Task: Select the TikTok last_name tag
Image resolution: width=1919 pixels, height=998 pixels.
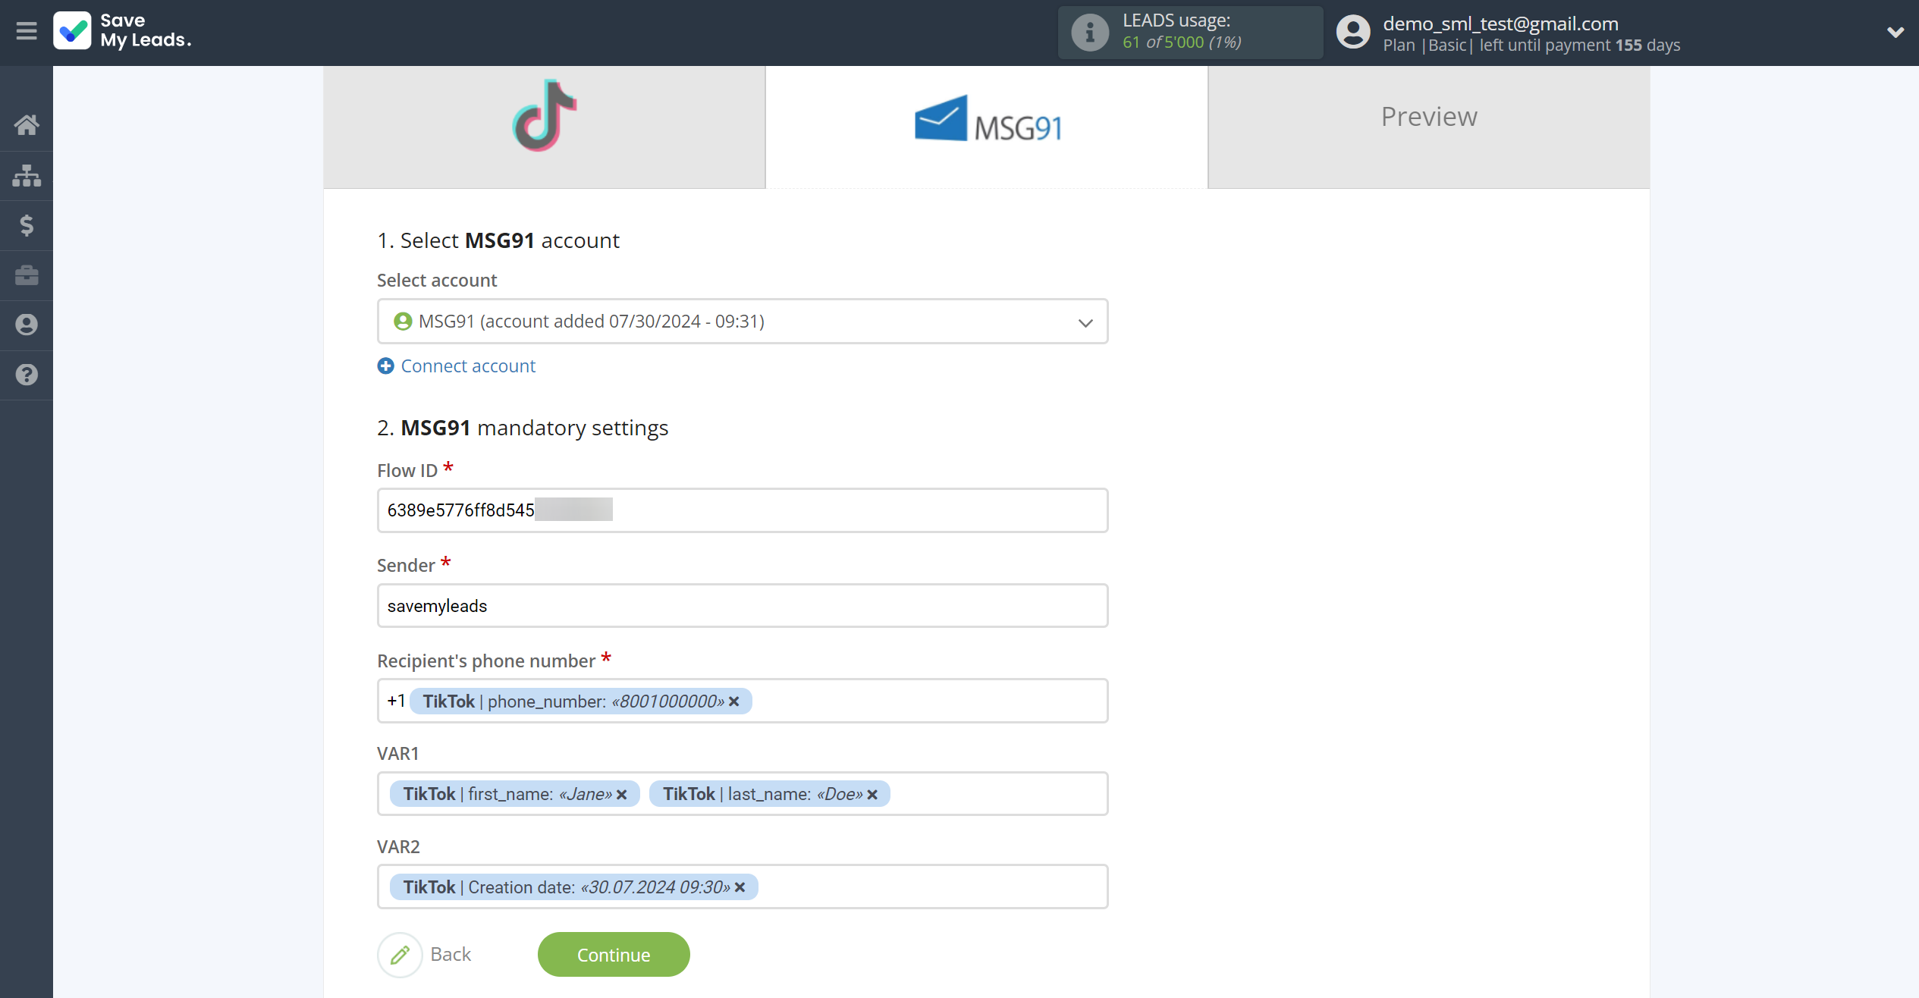Action: coord(769,794)
